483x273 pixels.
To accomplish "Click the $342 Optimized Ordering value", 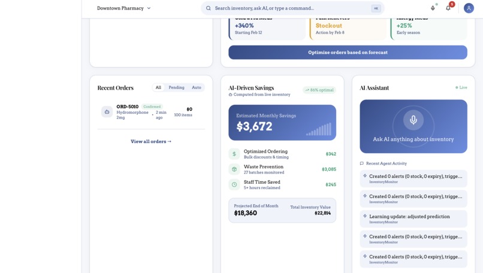I will pos(331,154).
